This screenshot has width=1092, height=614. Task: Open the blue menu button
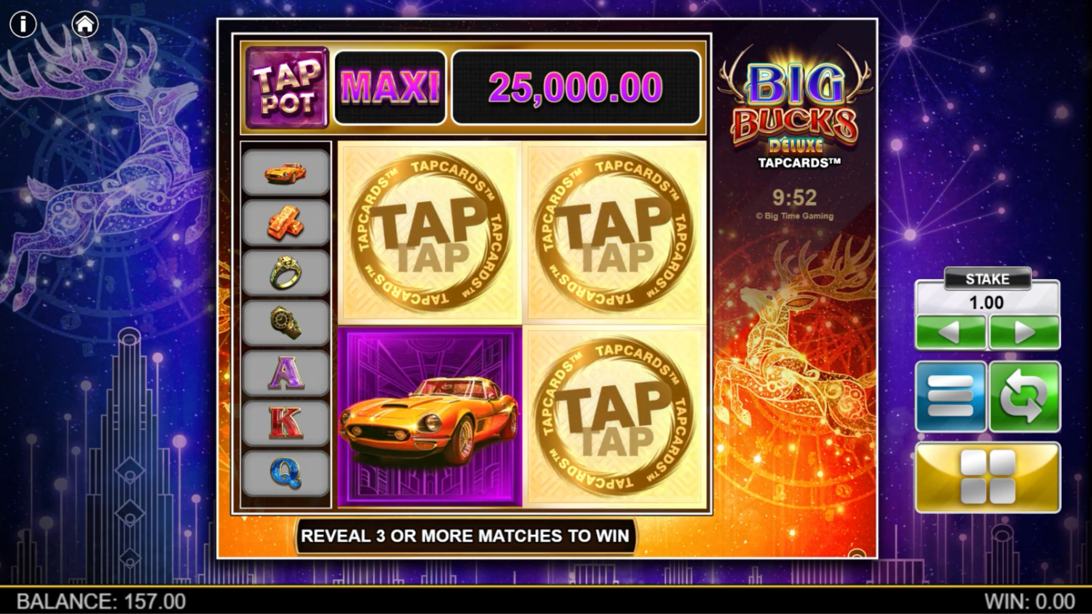[950, 396]
